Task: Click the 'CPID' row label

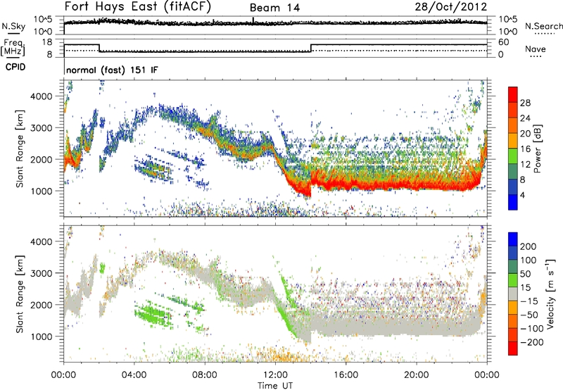Action: click(x=15, y=67)
